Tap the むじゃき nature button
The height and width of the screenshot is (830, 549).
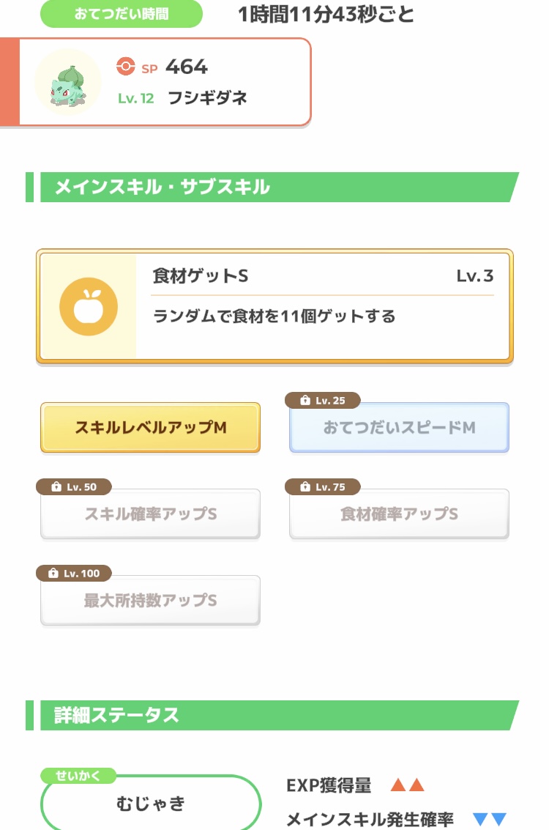click(151, 804)
